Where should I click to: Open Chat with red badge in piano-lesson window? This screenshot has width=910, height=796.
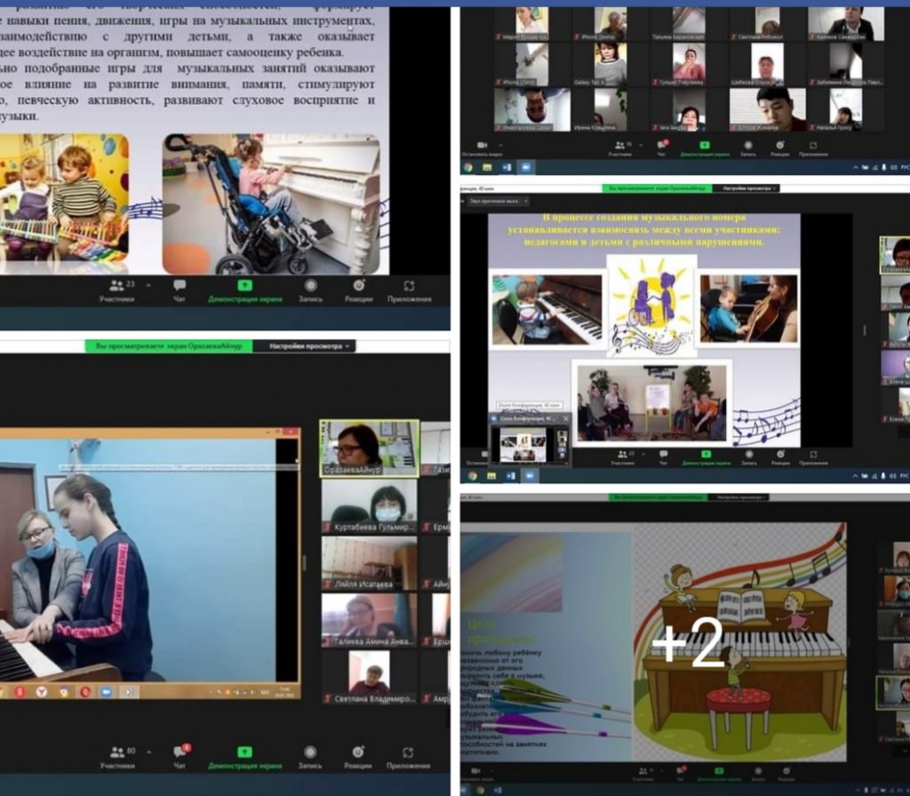[180, 757]
